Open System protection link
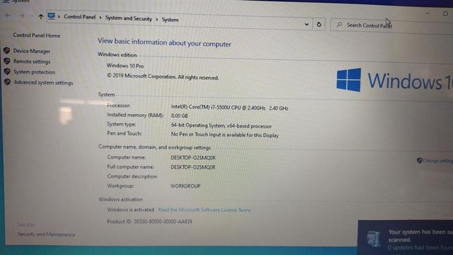 34,72
